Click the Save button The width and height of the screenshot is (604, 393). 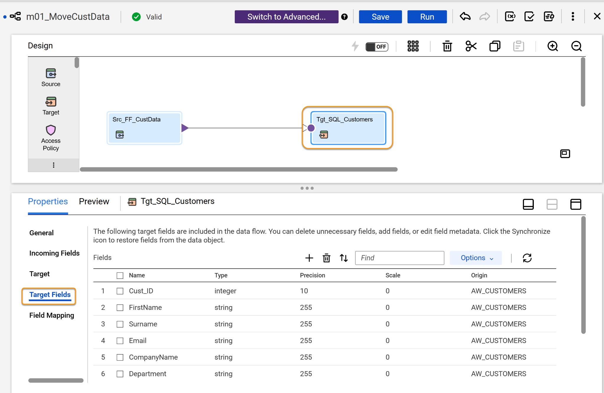coord(380,17)
